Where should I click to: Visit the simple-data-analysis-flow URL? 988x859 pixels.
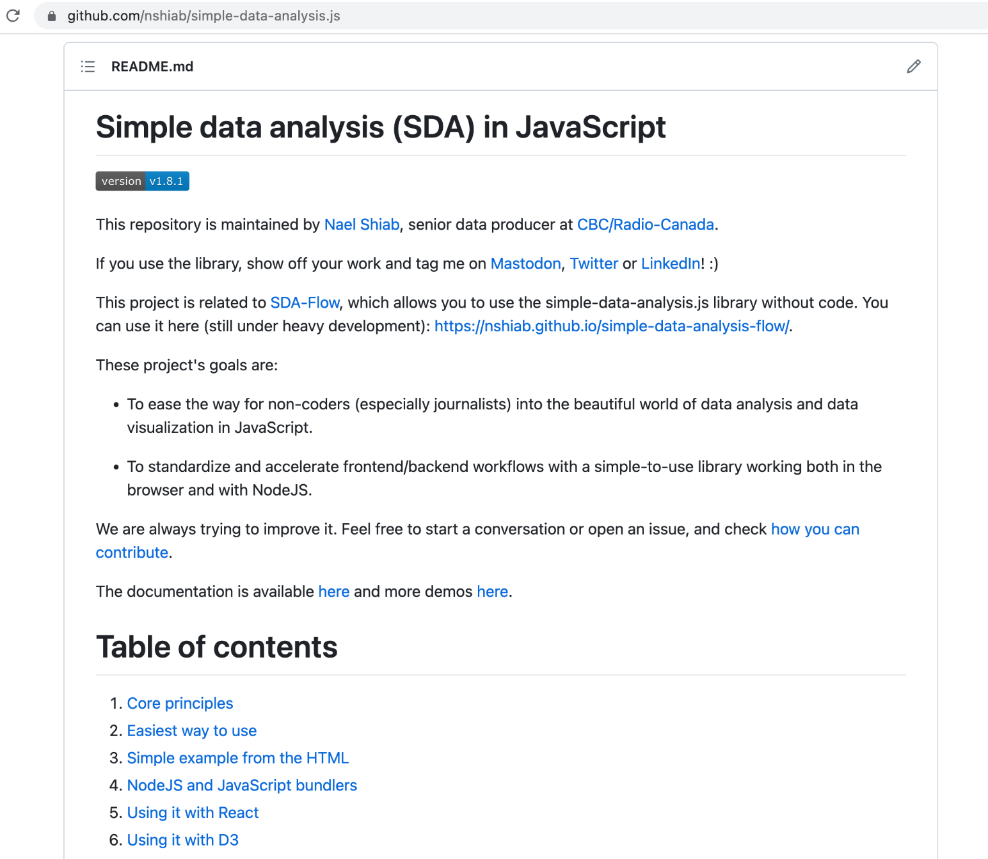tap(611, 326)
